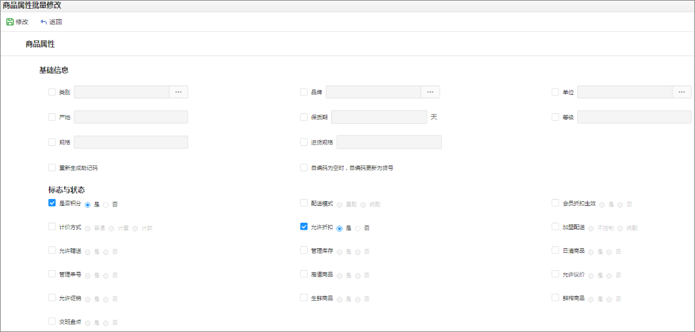695x332 pixels.
Task: Check the 交班盘点 checkbox
Action: coord(52,321)
